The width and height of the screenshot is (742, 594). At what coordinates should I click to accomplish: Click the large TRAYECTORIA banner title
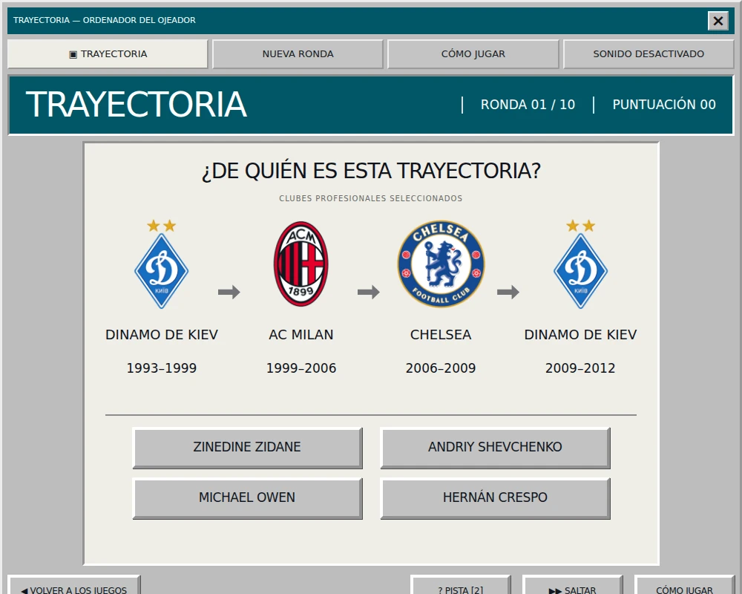coord(137,105)
